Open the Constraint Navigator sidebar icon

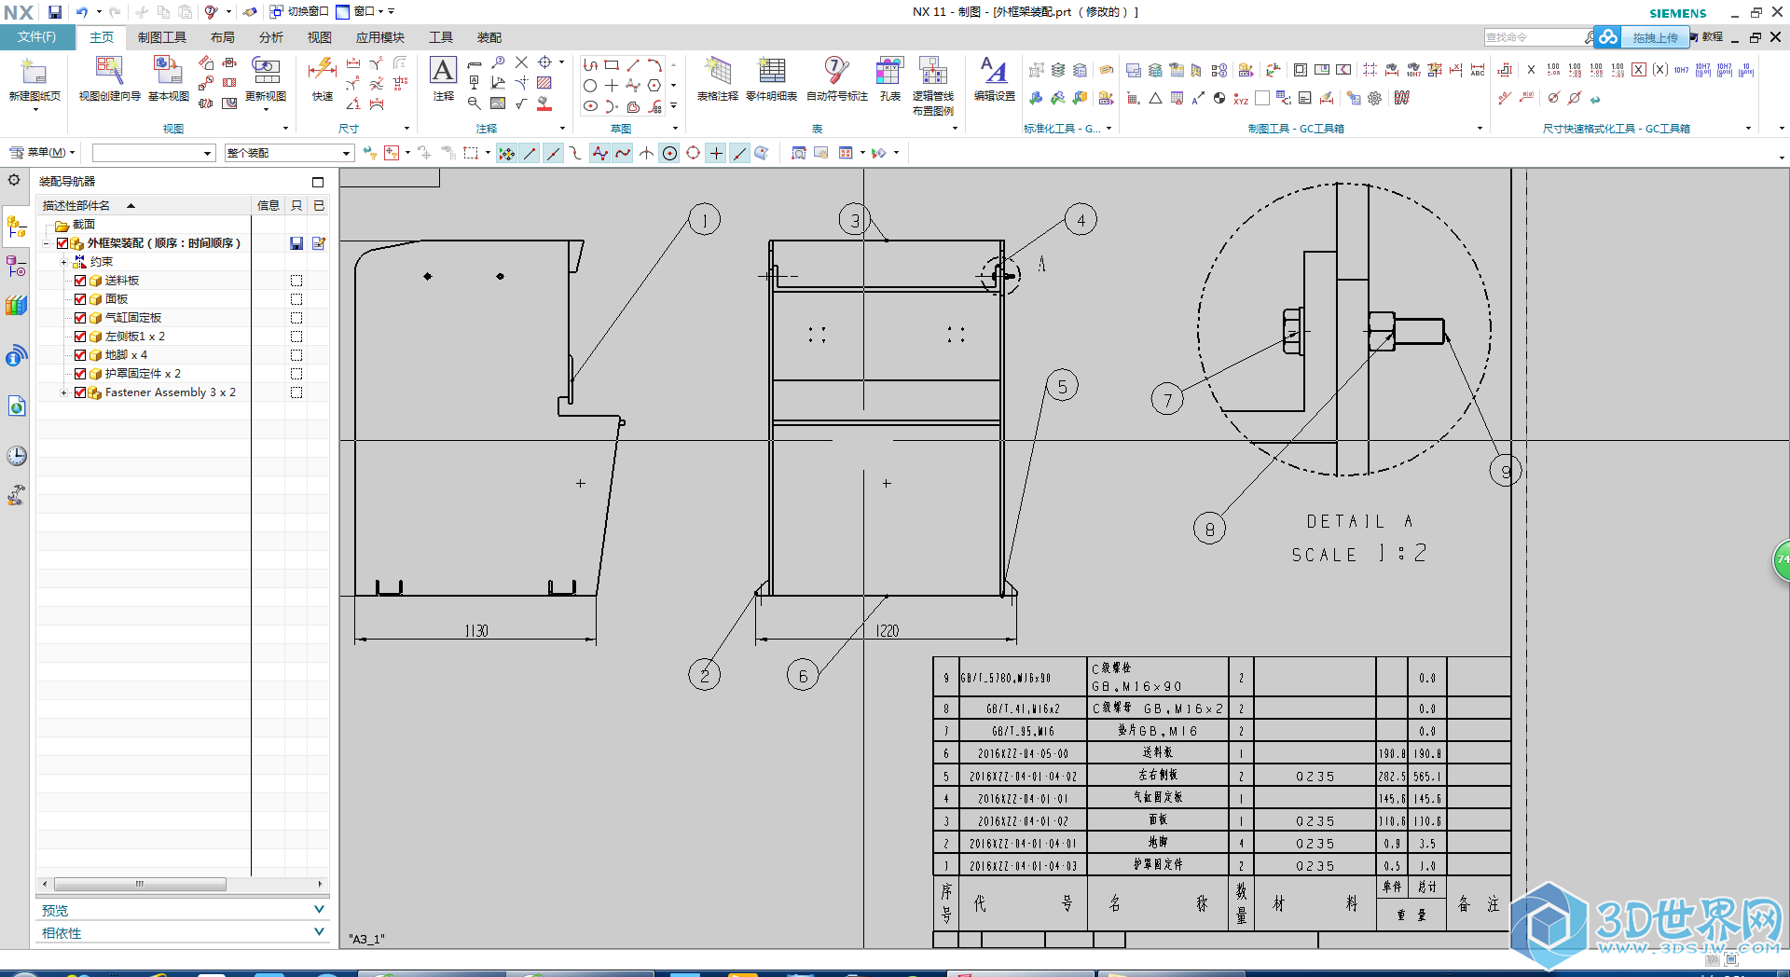[16, 267]
